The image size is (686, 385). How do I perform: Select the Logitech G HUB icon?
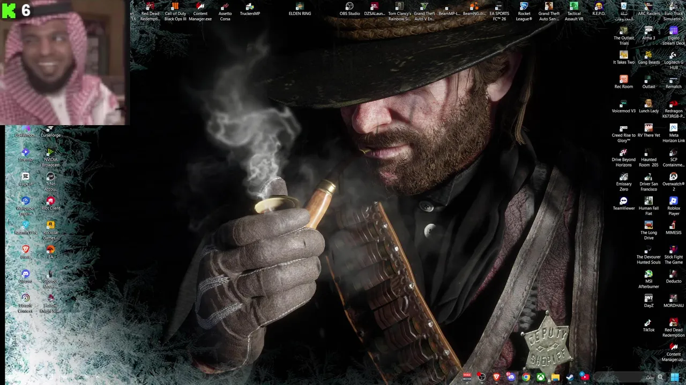[x=674, y=60]
